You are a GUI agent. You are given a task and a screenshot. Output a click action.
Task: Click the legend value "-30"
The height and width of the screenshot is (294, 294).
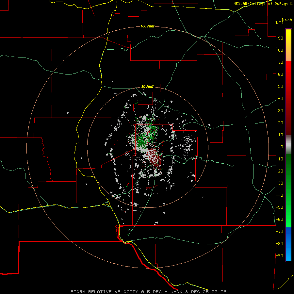point(279,183)
